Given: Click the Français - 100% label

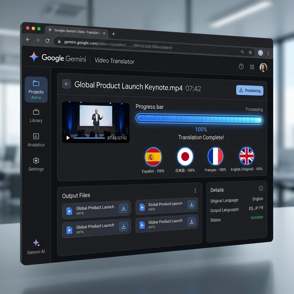Looking at the screenshot, I should point(215,170).
